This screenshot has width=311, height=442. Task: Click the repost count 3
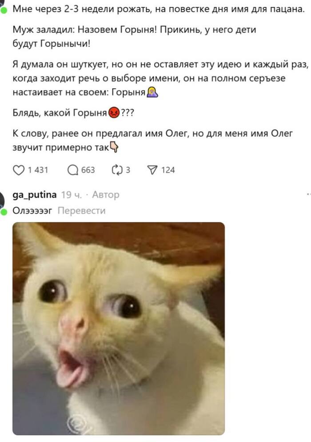(x=128, y=170)
